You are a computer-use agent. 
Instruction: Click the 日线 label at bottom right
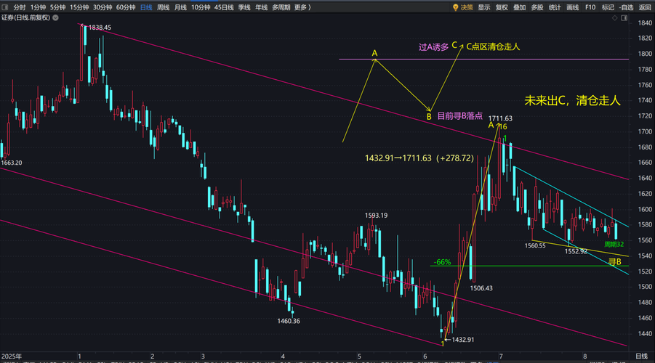pos(642,356)
